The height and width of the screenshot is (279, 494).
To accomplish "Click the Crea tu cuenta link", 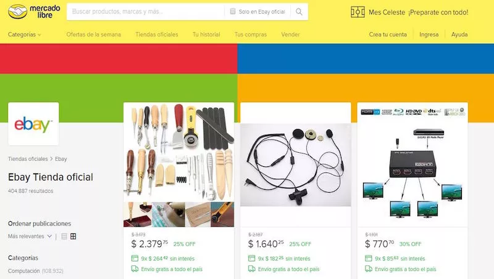I will [388, 34].
